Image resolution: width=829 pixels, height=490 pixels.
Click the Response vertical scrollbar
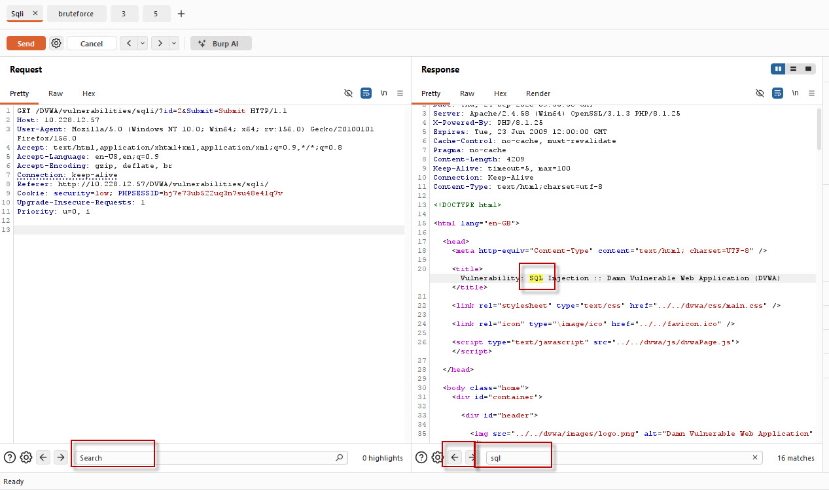click(x=819, y=129)
